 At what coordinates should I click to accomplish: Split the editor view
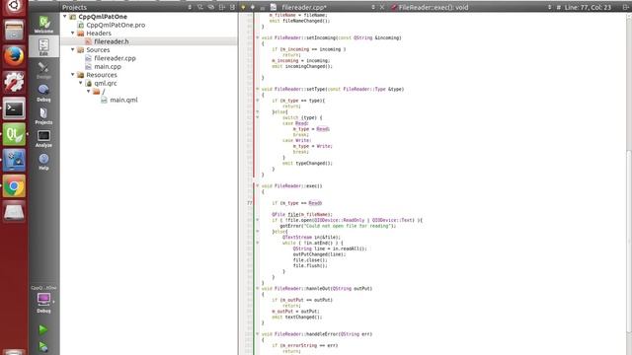(x=625, y=7)
